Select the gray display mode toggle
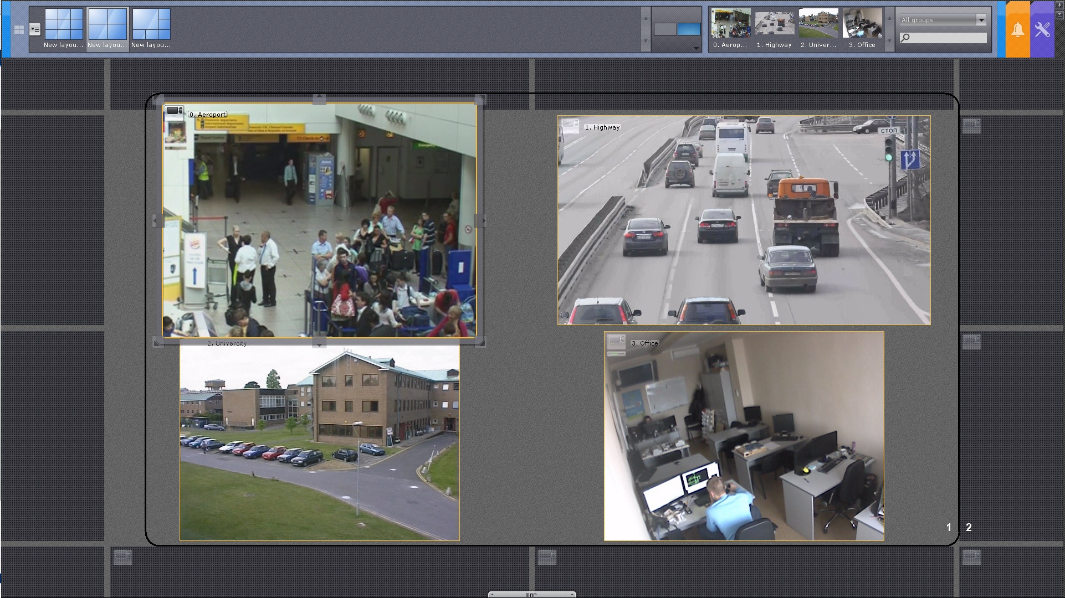Image resolution: width=1065 pixels, height=598 pixels. point(665,29)
